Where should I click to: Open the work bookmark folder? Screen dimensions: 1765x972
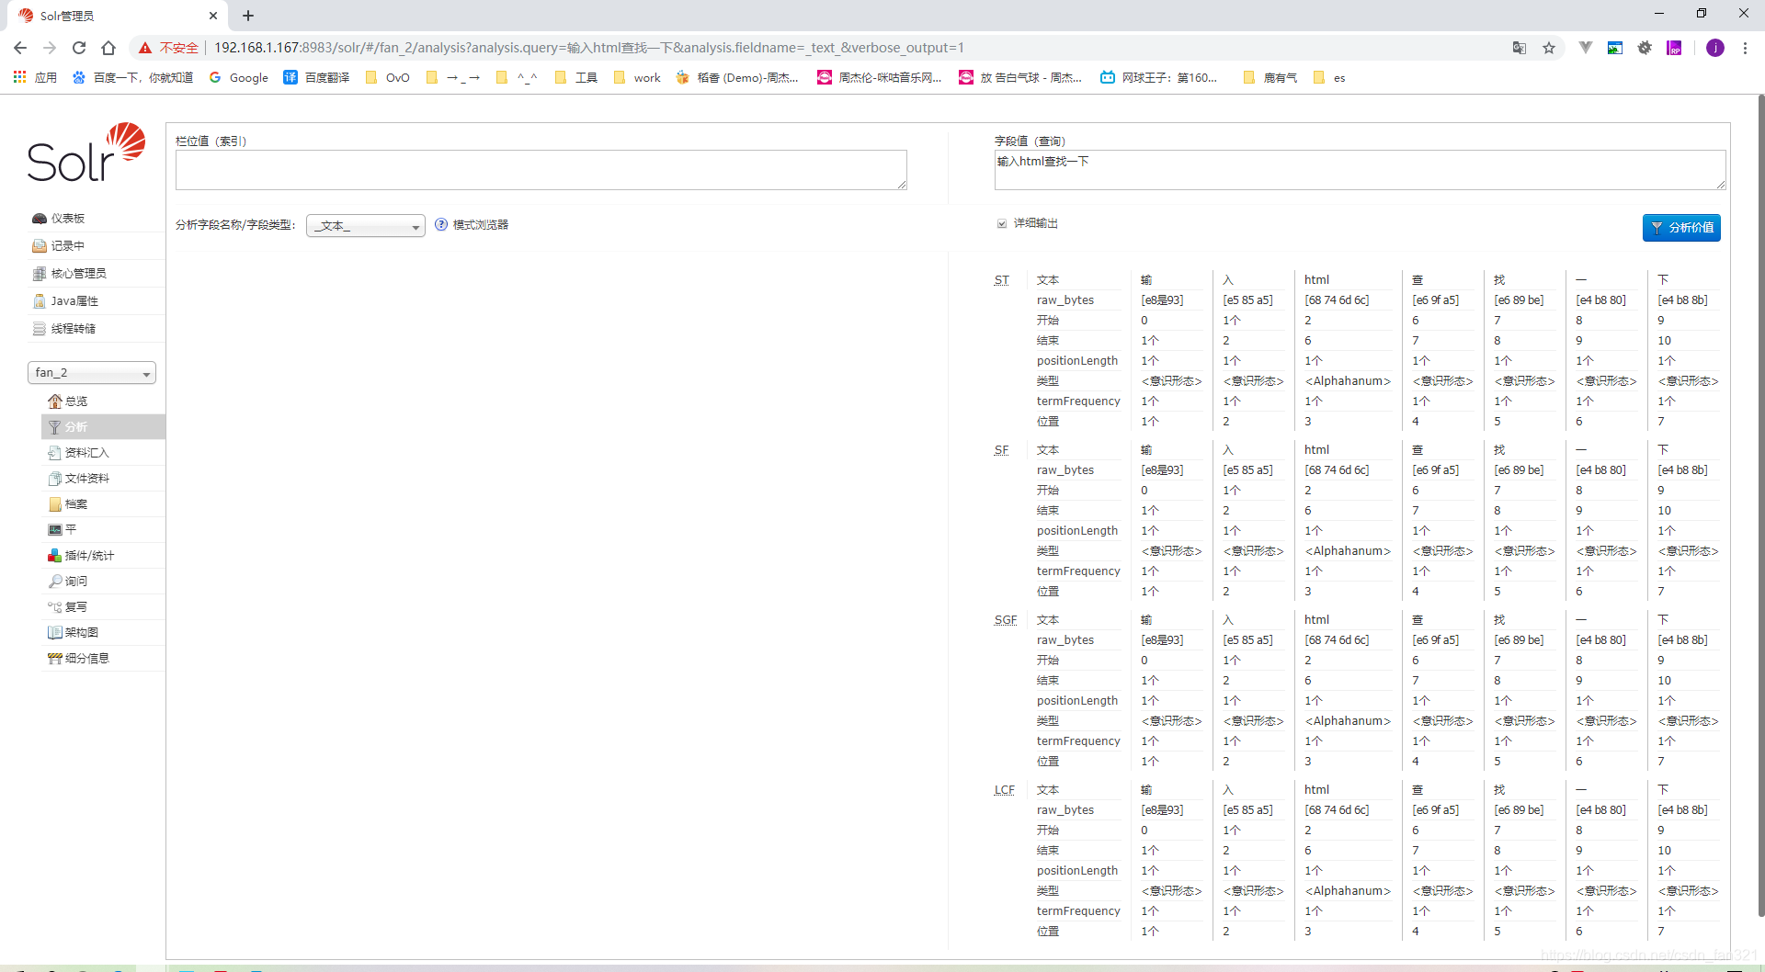(637, 78)
